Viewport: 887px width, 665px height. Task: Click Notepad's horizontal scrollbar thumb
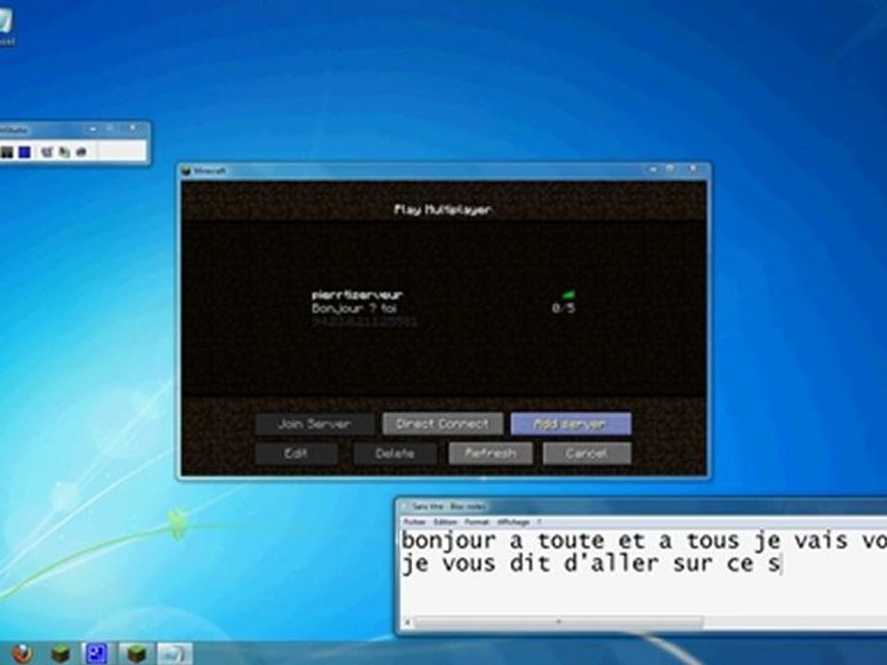pyautogui.click(x=560, y=623)
